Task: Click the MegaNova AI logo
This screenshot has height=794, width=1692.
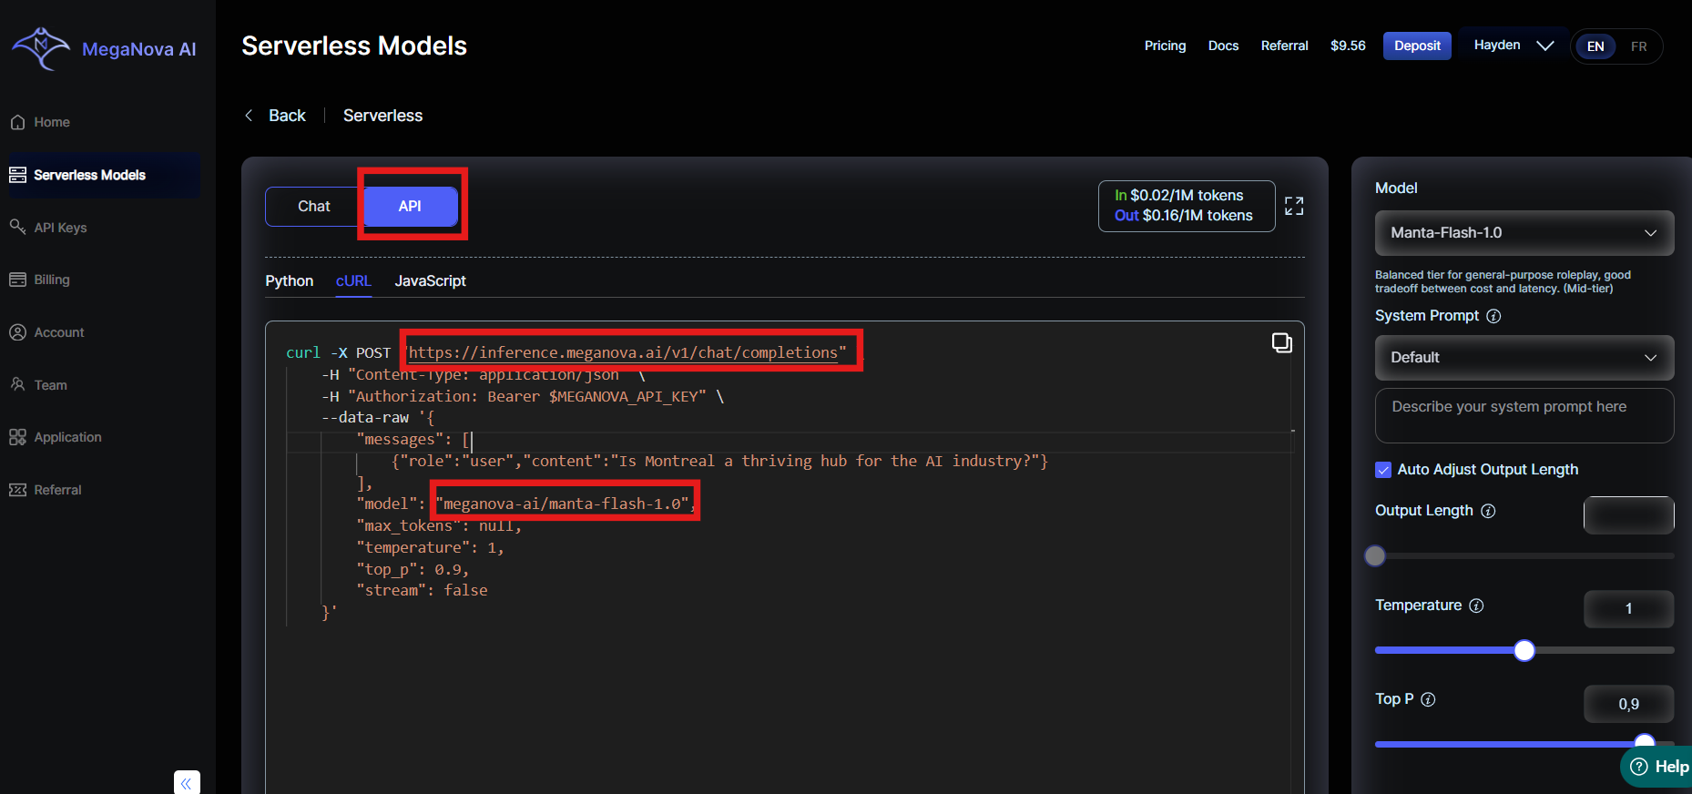Action: tap(103, 48)
